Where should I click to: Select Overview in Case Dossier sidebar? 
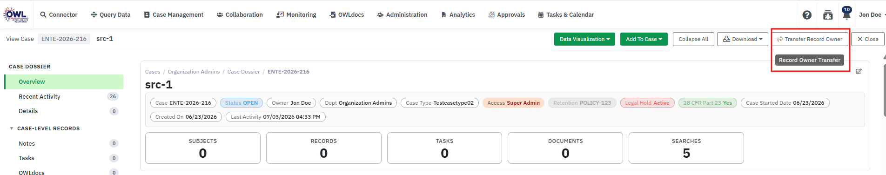coord(64,82)
